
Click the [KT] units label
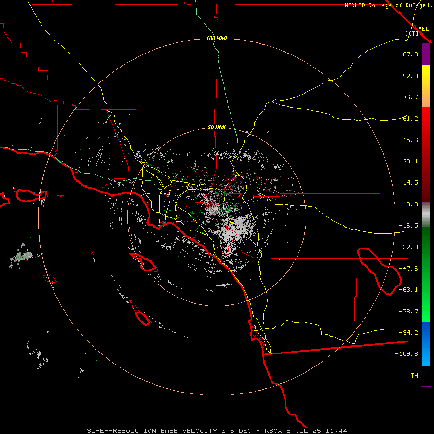pyautogui.click(x=412, y=33)
